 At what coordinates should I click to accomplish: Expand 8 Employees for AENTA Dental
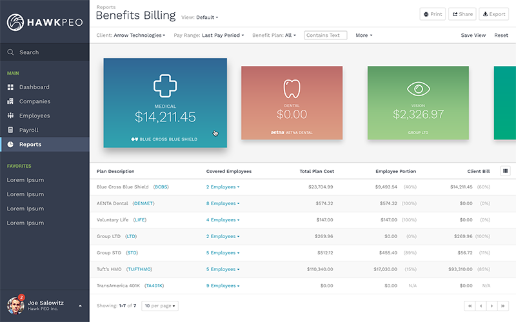(223, 203)
